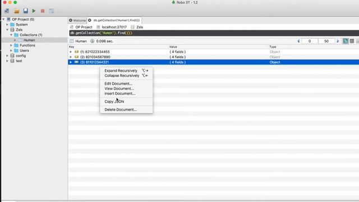The width and height of the screenshot is (359, 202).
Task: Click the clock icon next to 0.098 sec.
Action: tap(92, 41)
